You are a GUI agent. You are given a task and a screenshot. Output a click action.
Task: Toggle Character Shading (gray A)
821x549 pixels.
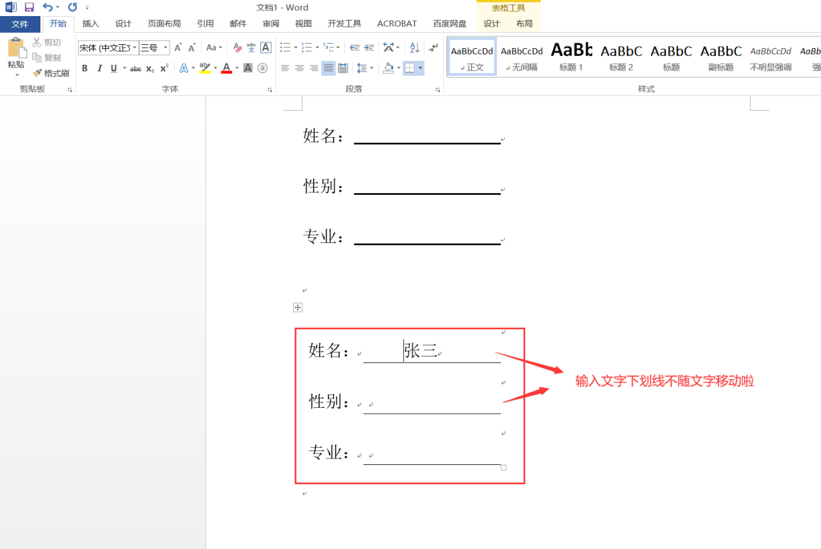coord(248,68)
